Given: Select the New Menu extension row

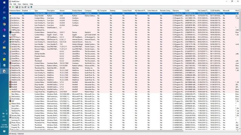Looking at the screenshot, I should (124, 94).
